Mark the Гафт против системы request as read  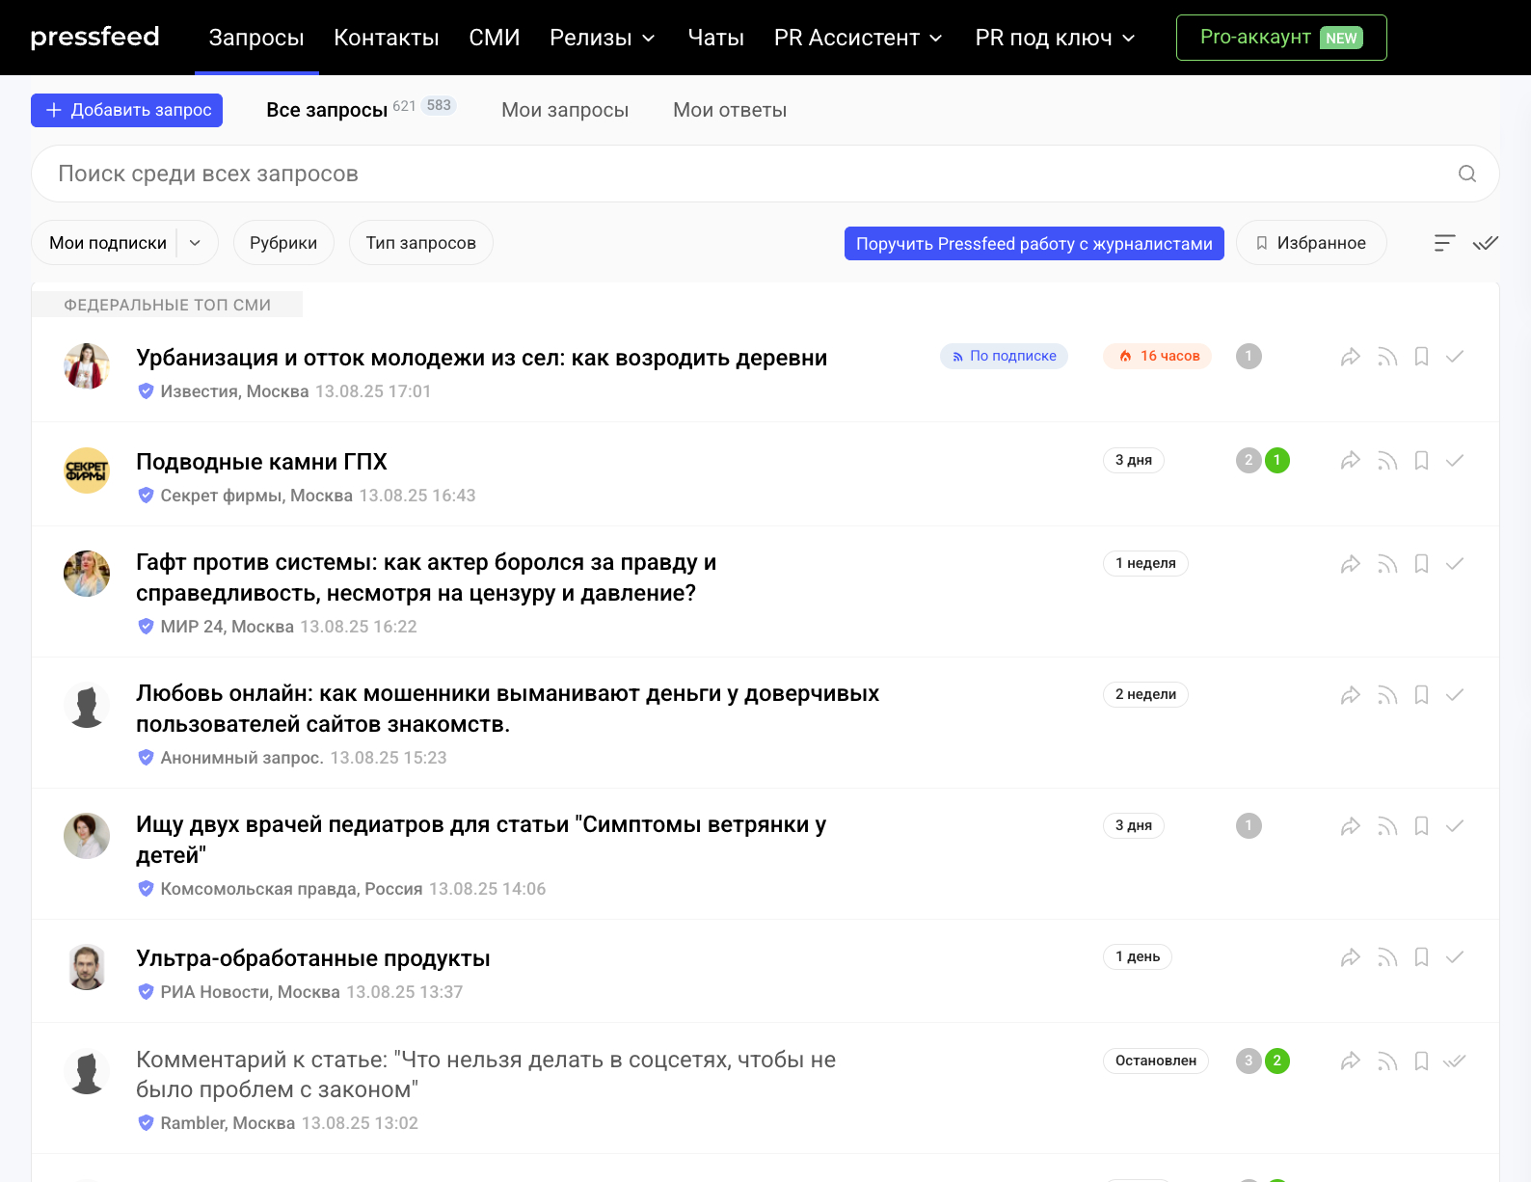1455,564
